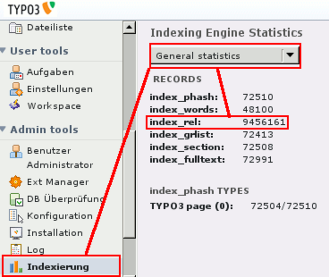Click the index_words value 48100
329x277 pixels.
coord(258,110)
